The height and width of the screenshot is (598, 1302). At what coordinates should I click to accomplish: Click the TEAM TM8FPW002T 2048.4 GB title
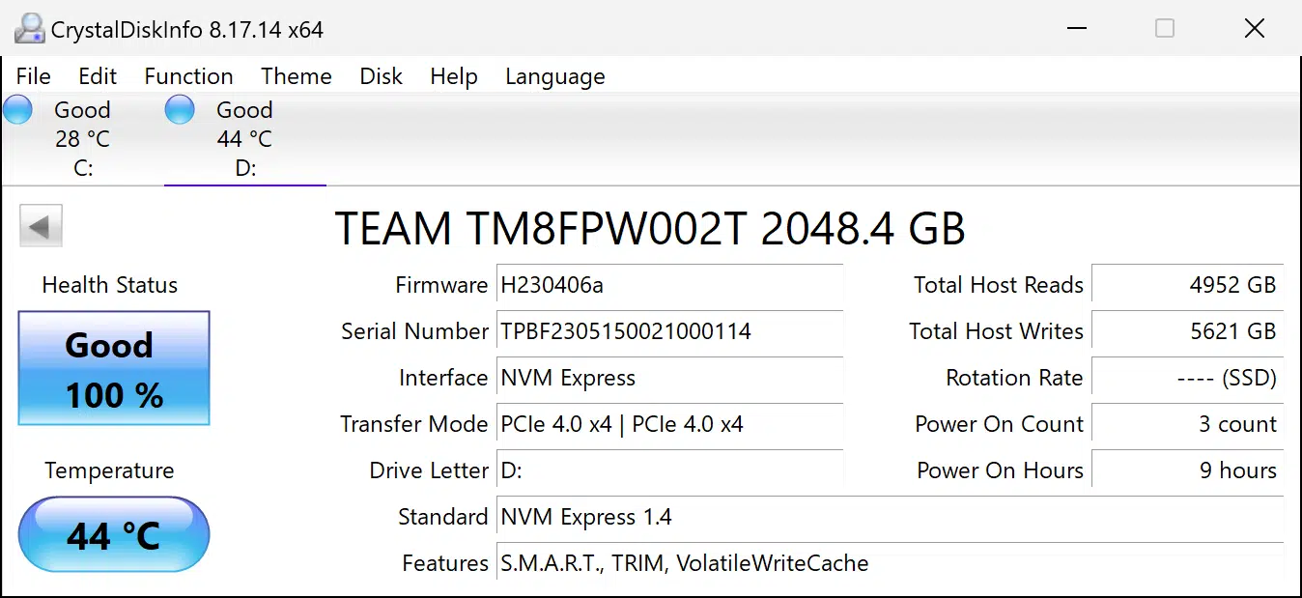(650, 229)
